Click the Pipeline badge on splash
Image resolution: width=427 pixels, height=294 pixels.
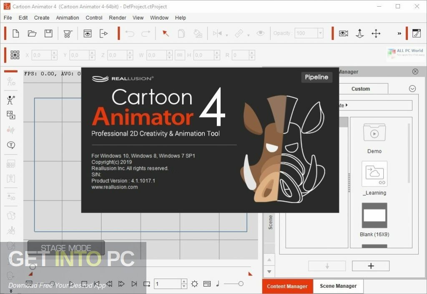tap(316, 77)
